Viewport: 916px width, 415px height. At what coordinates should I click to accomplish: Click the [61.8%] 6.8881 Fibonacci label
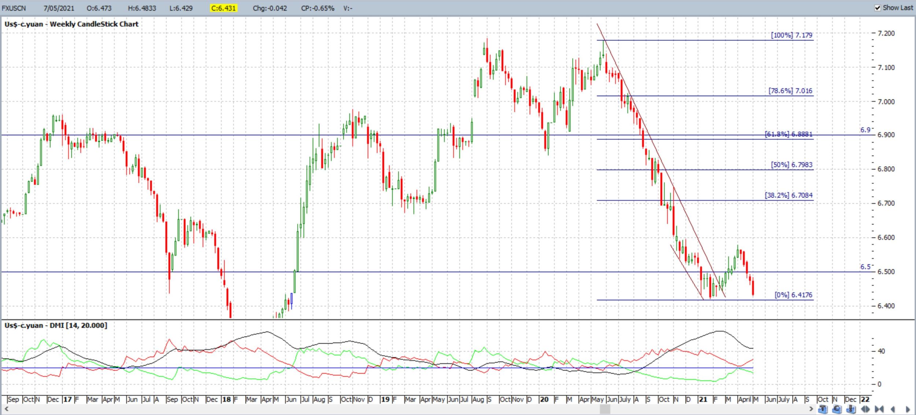click(788, 134)
